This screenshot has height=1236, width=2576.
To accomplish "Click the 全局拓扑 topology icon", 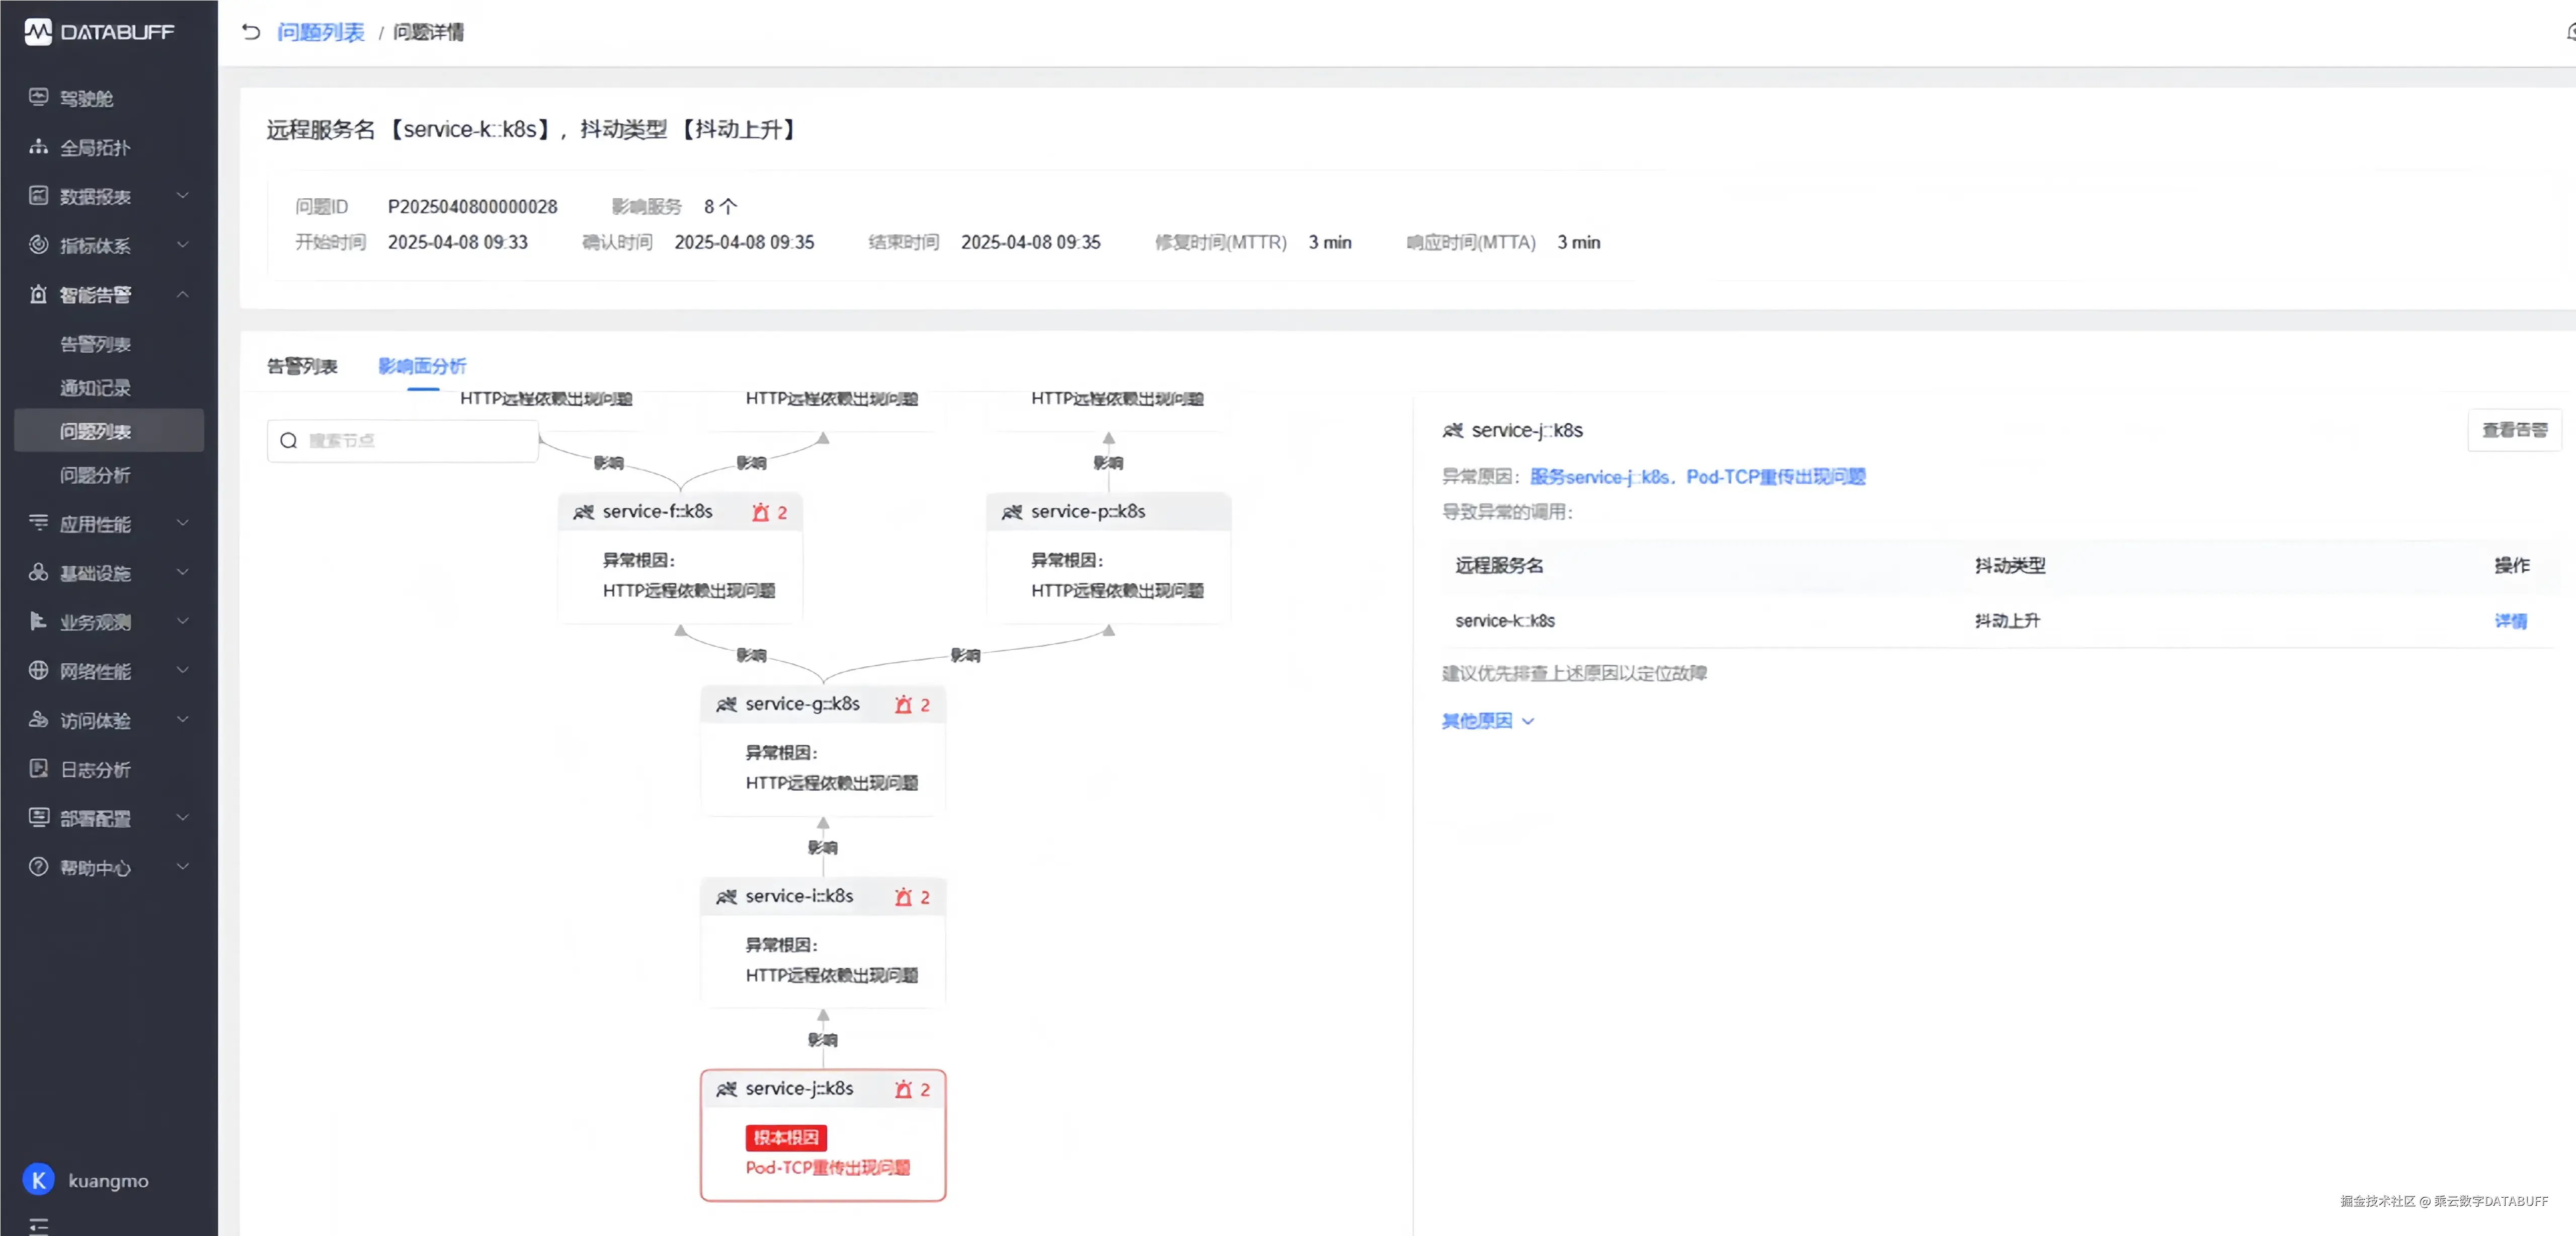I will [x=39, y=147].
